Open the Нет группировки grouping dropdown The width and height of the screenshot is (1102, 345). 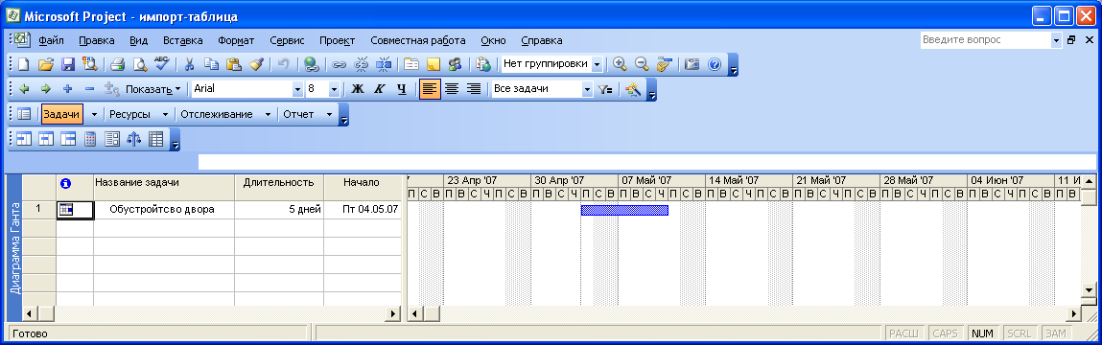[x=598, y=64]
